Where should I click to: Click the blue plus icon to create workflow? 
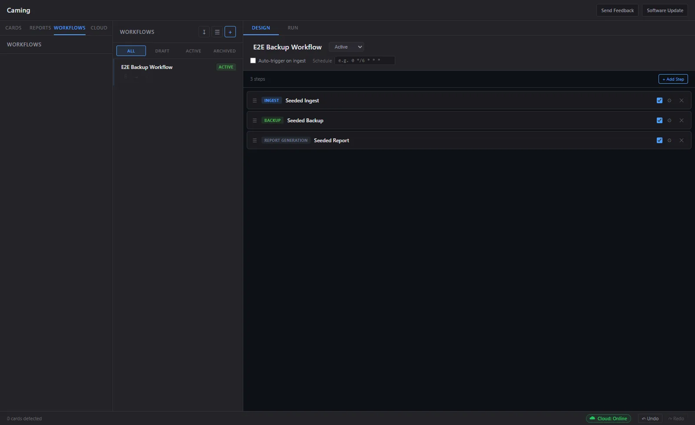click(230, 32)
